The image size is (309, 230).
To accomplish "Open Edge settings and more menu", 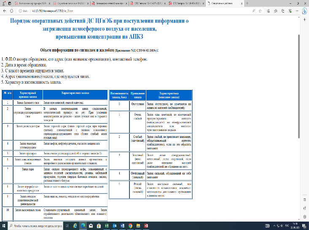I will click(x=297, y=11).
